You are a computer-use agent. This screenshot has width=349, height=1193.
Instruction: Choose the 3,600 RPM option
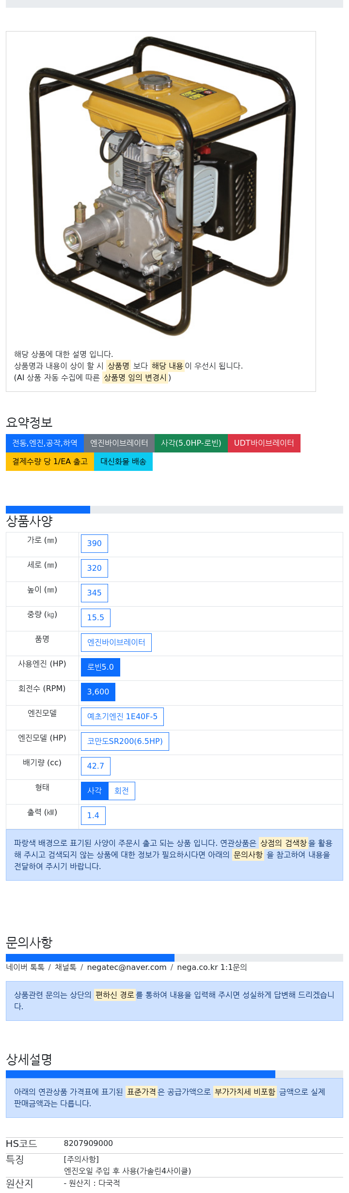click(98, 692)
